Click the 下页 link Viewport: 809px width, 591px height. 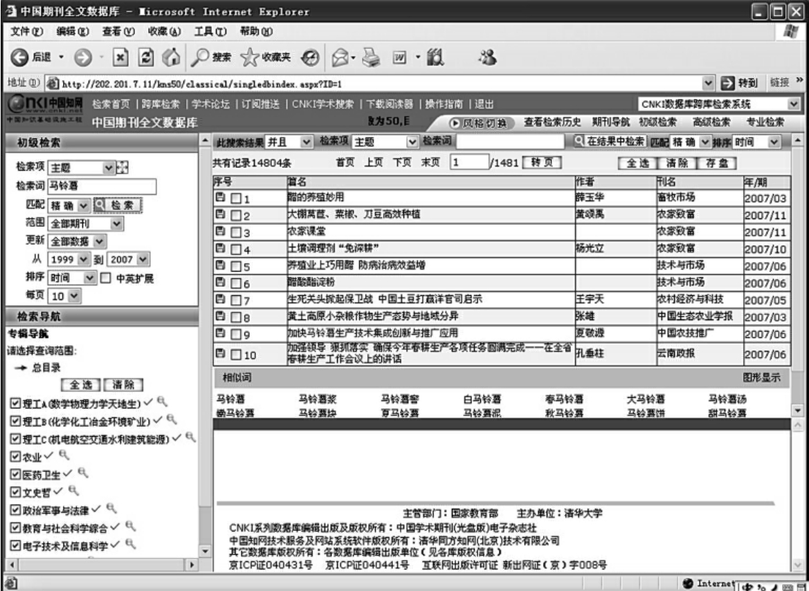[402, 162]
